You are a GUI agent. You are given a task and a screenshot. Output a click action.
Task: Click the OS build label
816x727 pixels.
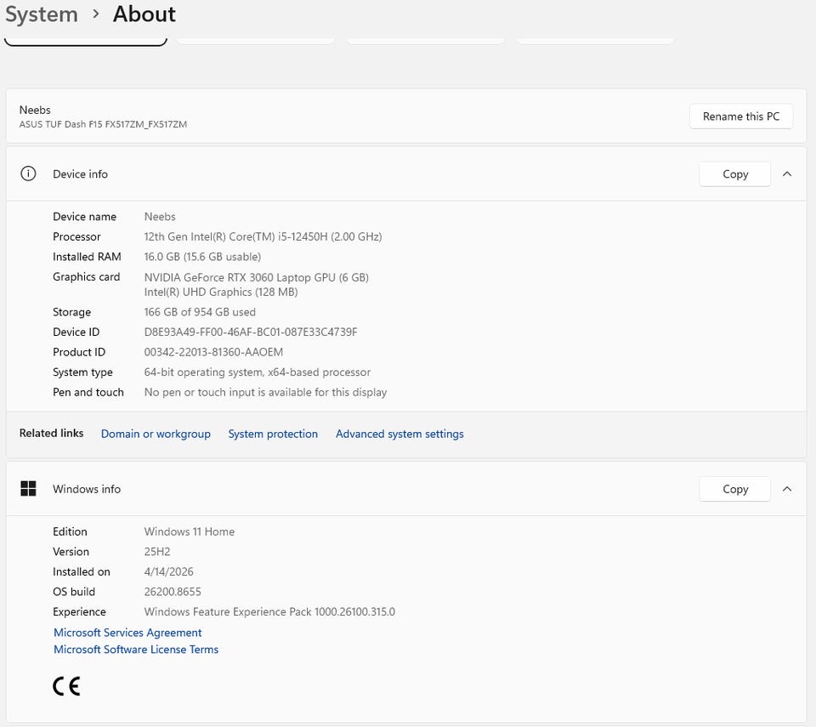(74, 592)
